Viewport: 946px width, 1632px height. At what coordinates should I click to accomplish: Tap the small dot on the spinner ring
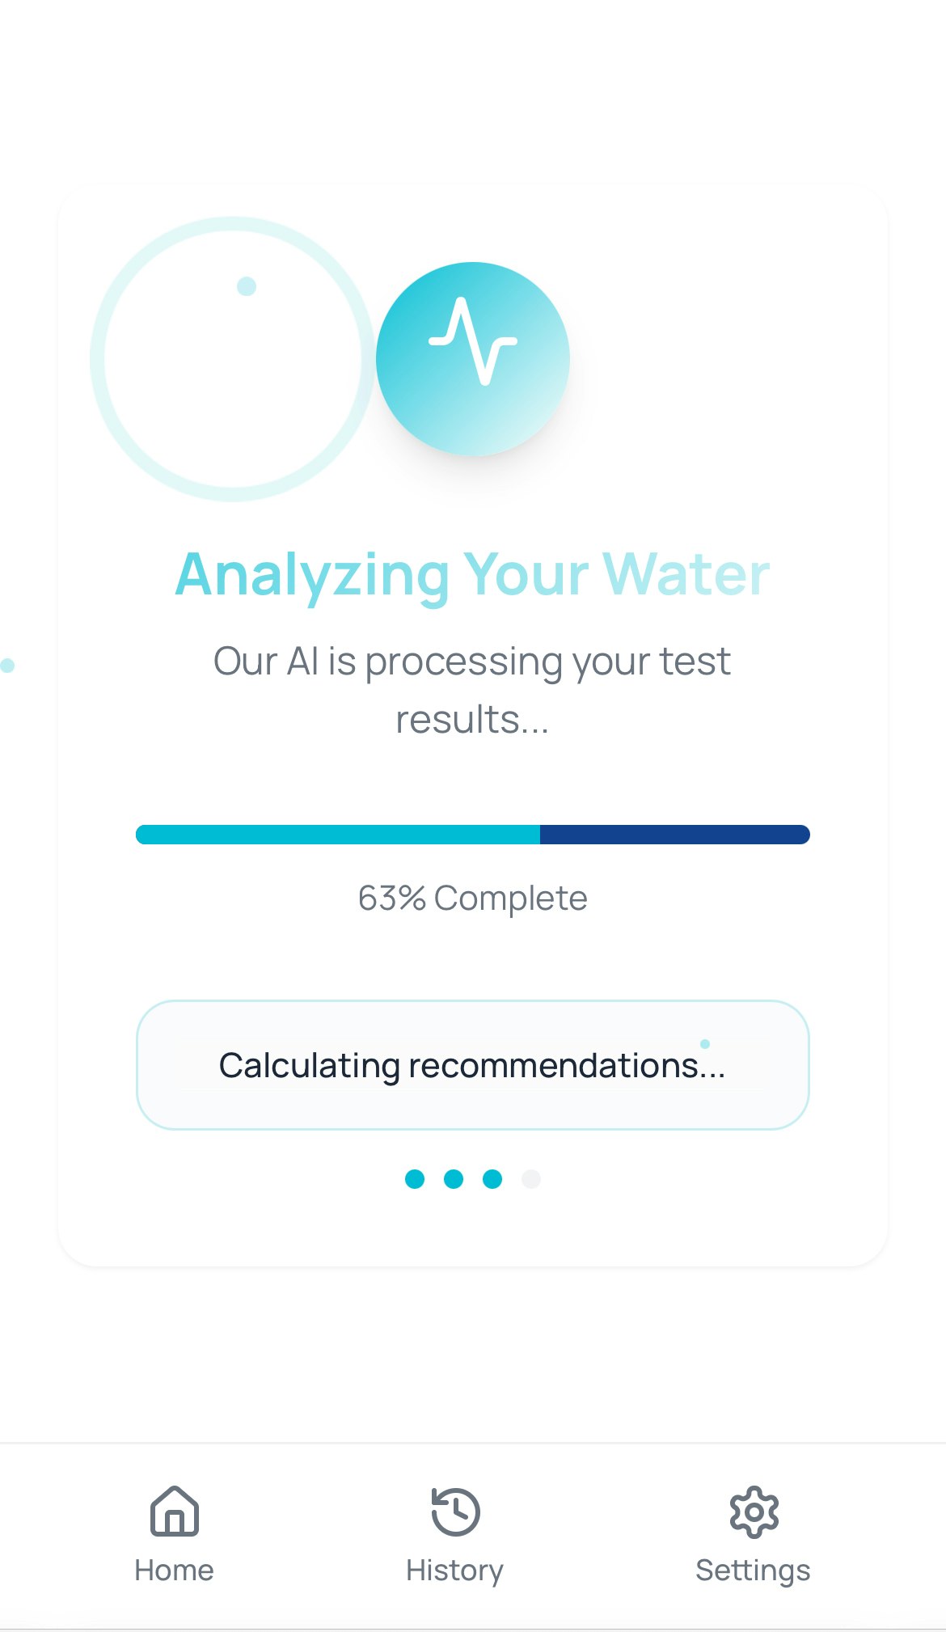[x=247, y=285]
